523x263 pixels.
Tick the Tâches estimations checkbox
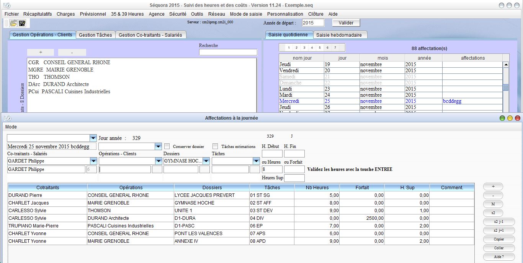(215, 146)
